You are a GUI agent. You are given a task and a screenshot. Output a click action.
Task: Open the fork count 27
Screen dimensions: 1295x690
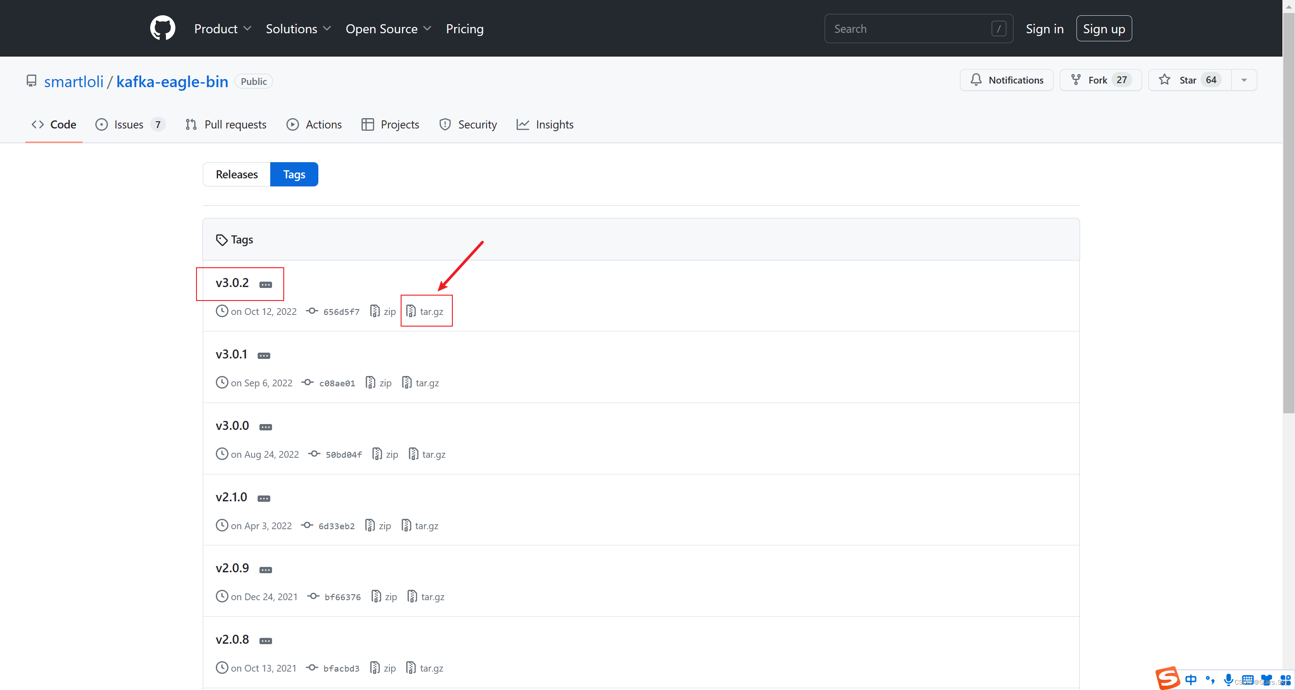point(1121,80)
